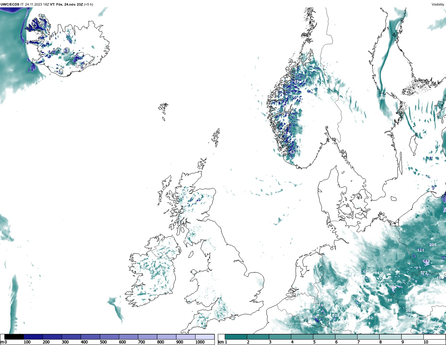The width and height of the screenshot is (446, 345).
Task: Click the '205' visibility value on map
Action: (x=433, y=245)
